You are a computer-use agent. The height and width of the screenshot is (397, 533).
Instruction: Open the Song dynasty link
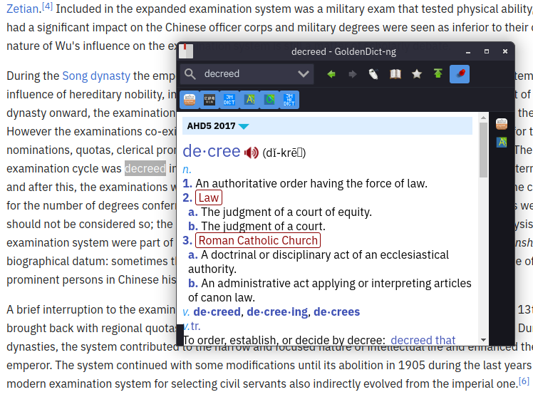(96, 76)
